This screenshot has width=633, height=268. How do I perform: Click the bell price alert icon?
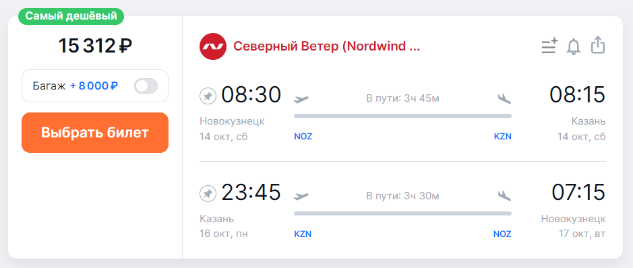point(574,46)
